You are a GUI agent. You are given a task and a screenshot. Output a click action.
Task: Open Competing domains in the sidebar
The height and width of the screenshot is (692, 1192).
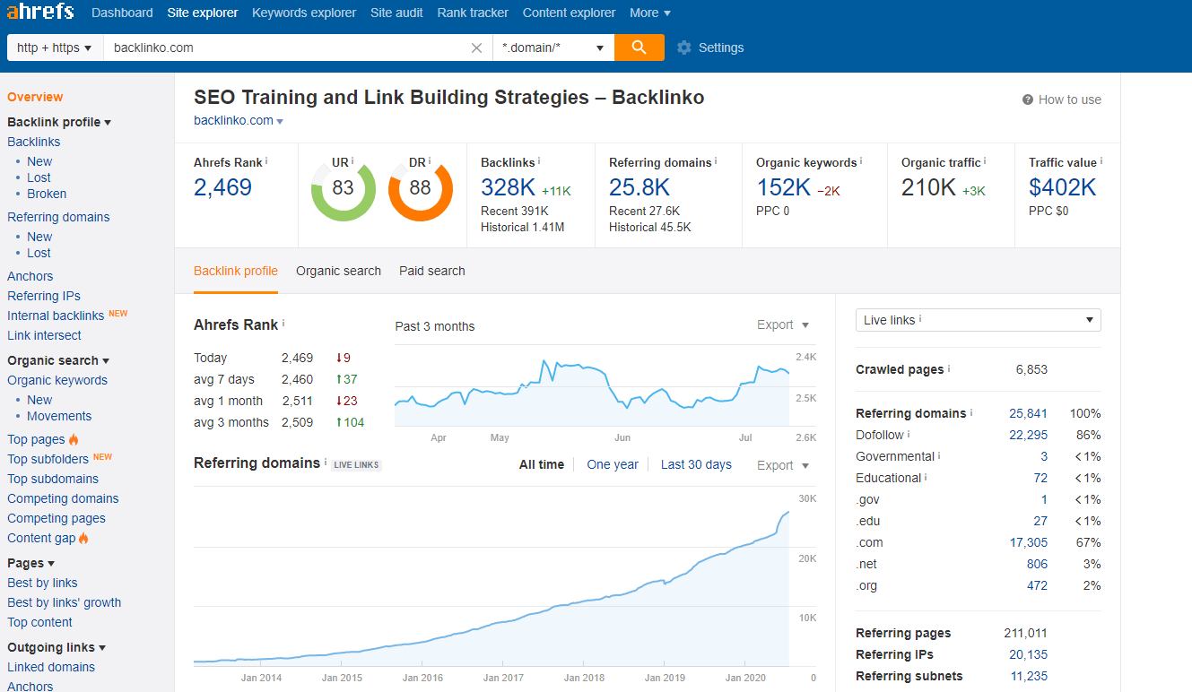point(63,498)
